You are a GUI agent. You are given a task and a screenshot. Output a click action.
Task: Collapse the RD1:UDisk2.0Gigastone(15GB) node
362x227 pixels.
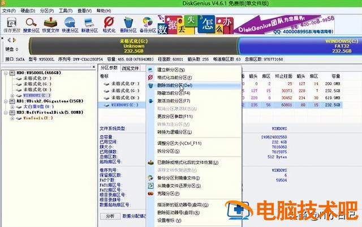tap(6, 101)
